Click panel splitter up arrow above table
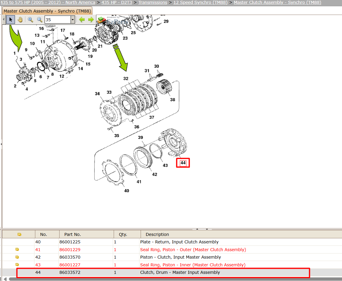342x281 pixels. click(197, 229)
